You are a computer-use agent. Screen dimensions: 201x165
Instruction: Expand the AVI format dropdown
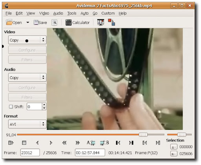tap(27, 124)
